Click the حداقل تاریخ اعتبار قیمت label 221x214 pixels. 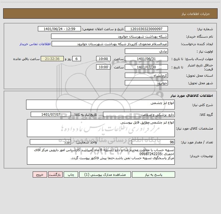(200, 67)
